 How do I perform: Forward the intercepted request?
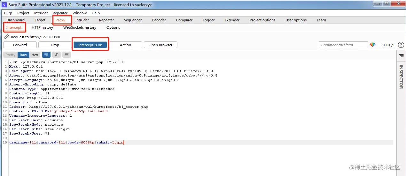[x=20, y=45]
